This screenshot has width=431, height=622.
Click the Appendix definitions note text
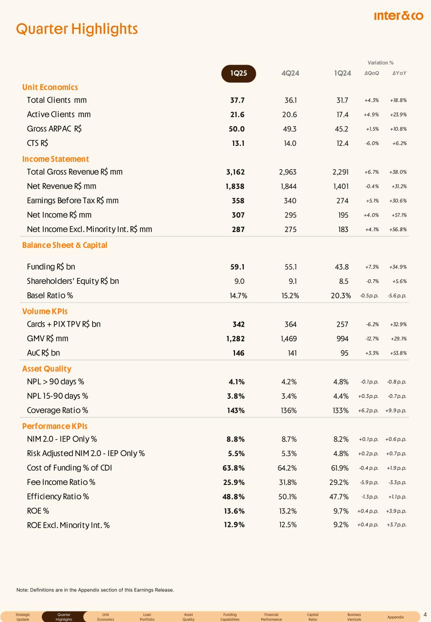(95, 590)
